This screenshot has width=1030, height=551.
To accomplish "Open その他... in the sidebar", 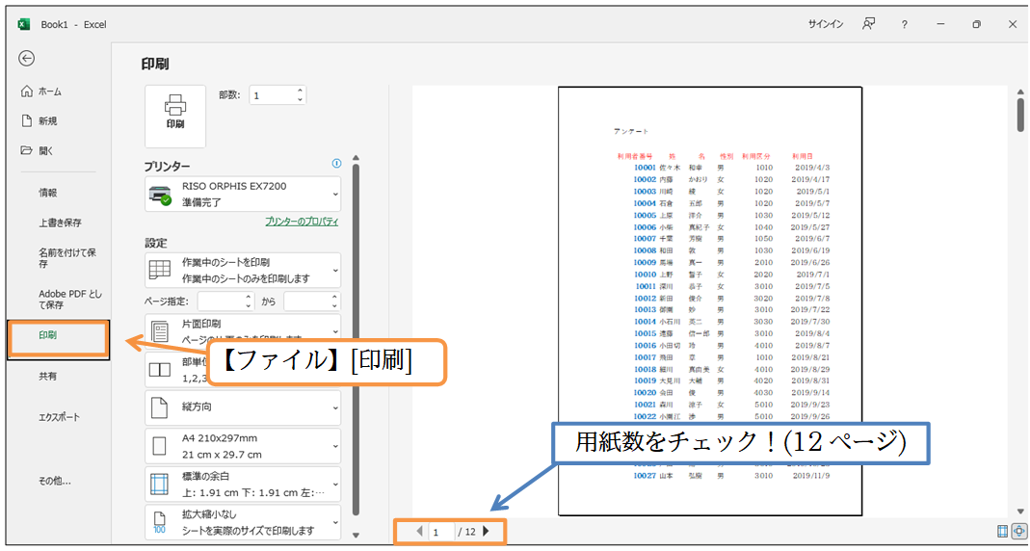I will (x=55, y=481).
